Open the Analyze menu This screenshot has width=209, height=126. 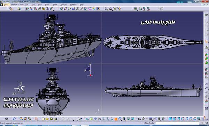click(x=63, y=5)
